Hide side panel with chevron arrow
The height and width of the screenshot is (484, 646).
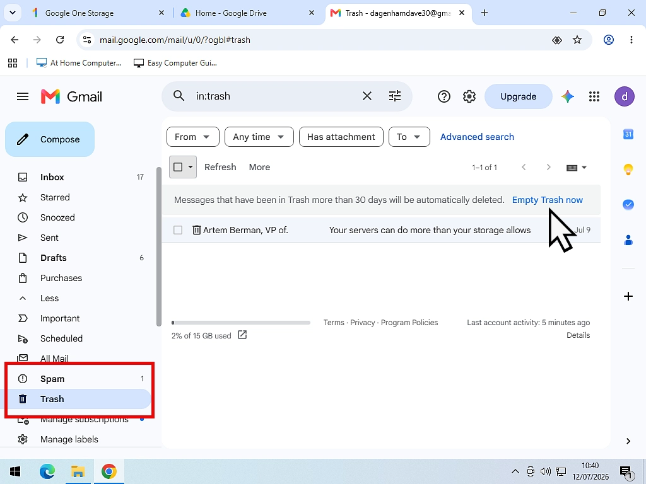tap(628, 441)
